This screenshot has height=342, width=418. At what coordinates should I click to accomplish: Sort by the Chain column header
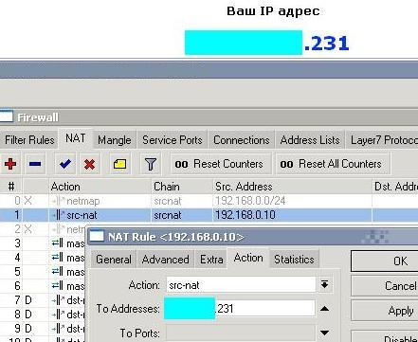click(x=182, y=187)
